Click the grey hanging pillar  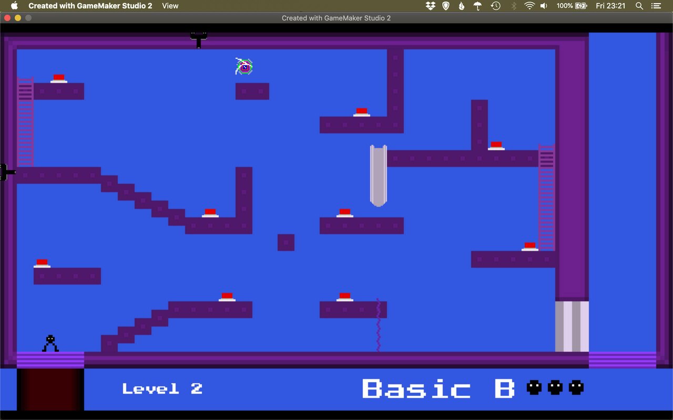pyautogui.click(x=379, y=175)
